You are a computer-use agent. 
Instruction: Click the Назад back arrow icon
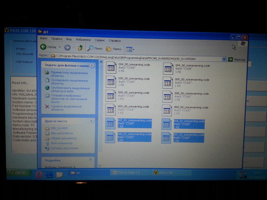43,47
